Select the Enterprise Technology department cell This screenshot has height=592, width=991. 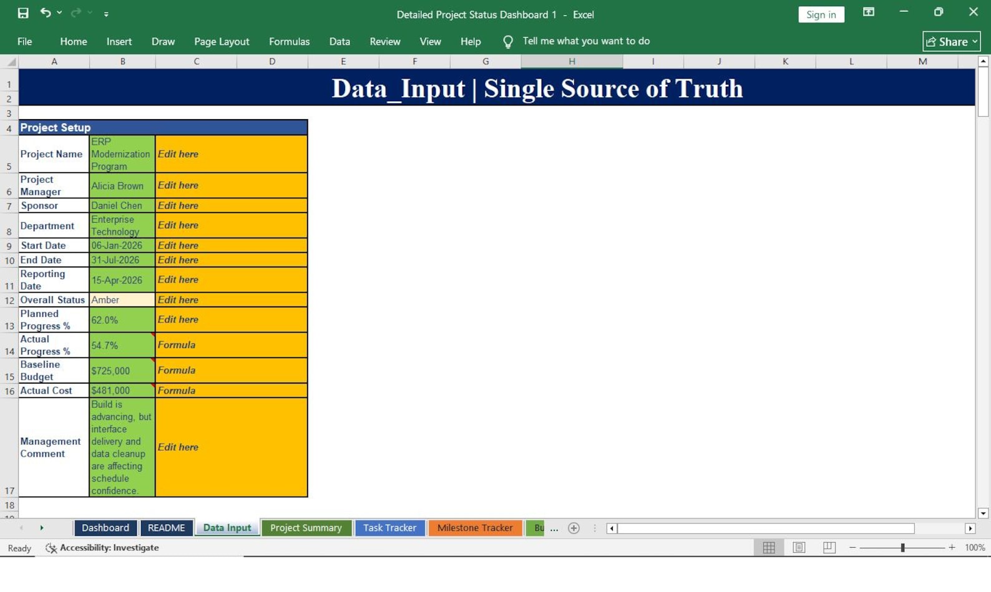(122, 225)
